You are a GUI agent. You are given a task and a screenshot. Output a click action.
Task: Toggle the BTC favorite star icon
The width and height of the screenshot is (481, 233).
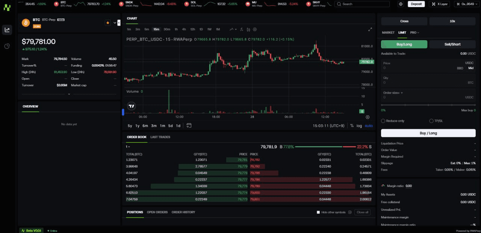pyautogui.click(x=108, y=23)
